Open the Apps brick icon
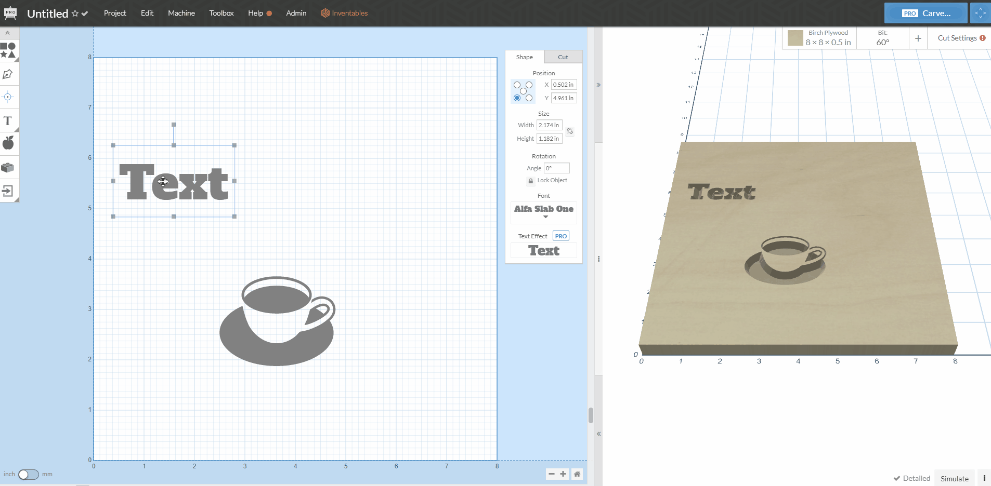This screenshot has width=991, height=486. coord(8,167)
